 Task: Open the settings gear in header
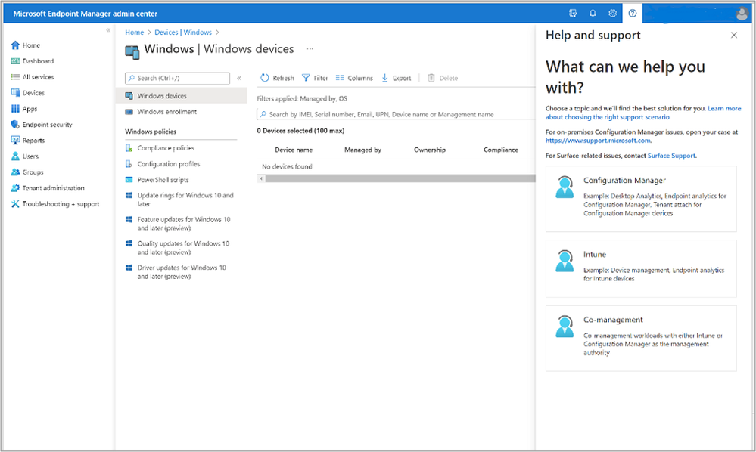(x=612, y=14)
